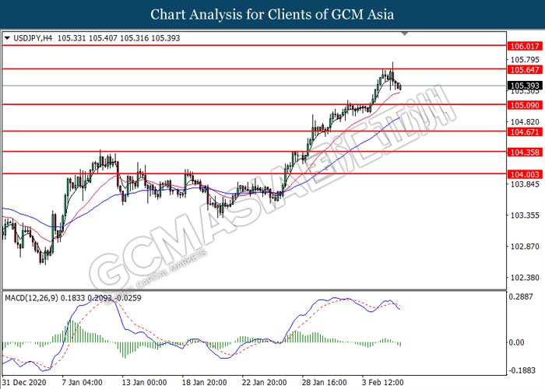This screenshot has width=545, height=389.
Task: Select the 106.017 resistance level label
Action: (x=525, y=46)
